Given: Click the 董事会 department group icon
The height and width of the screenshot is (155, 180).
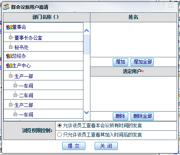Looking at the screenshot, I should point(9,27).
